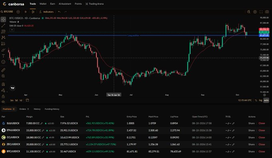
Task: Undo the last chart action
Action: [59, 12]
